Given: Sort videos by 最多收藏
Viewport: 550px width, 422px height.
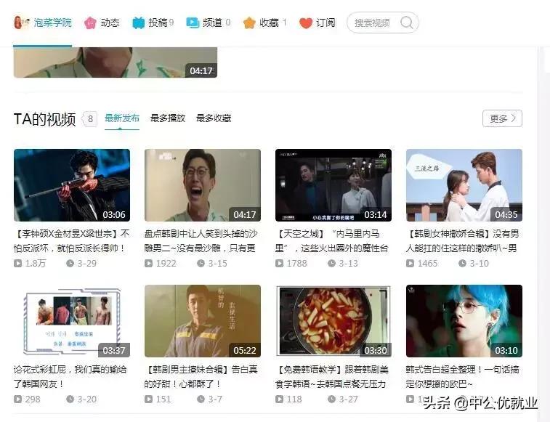Looking at the screenshot, I should coord(214,118).
